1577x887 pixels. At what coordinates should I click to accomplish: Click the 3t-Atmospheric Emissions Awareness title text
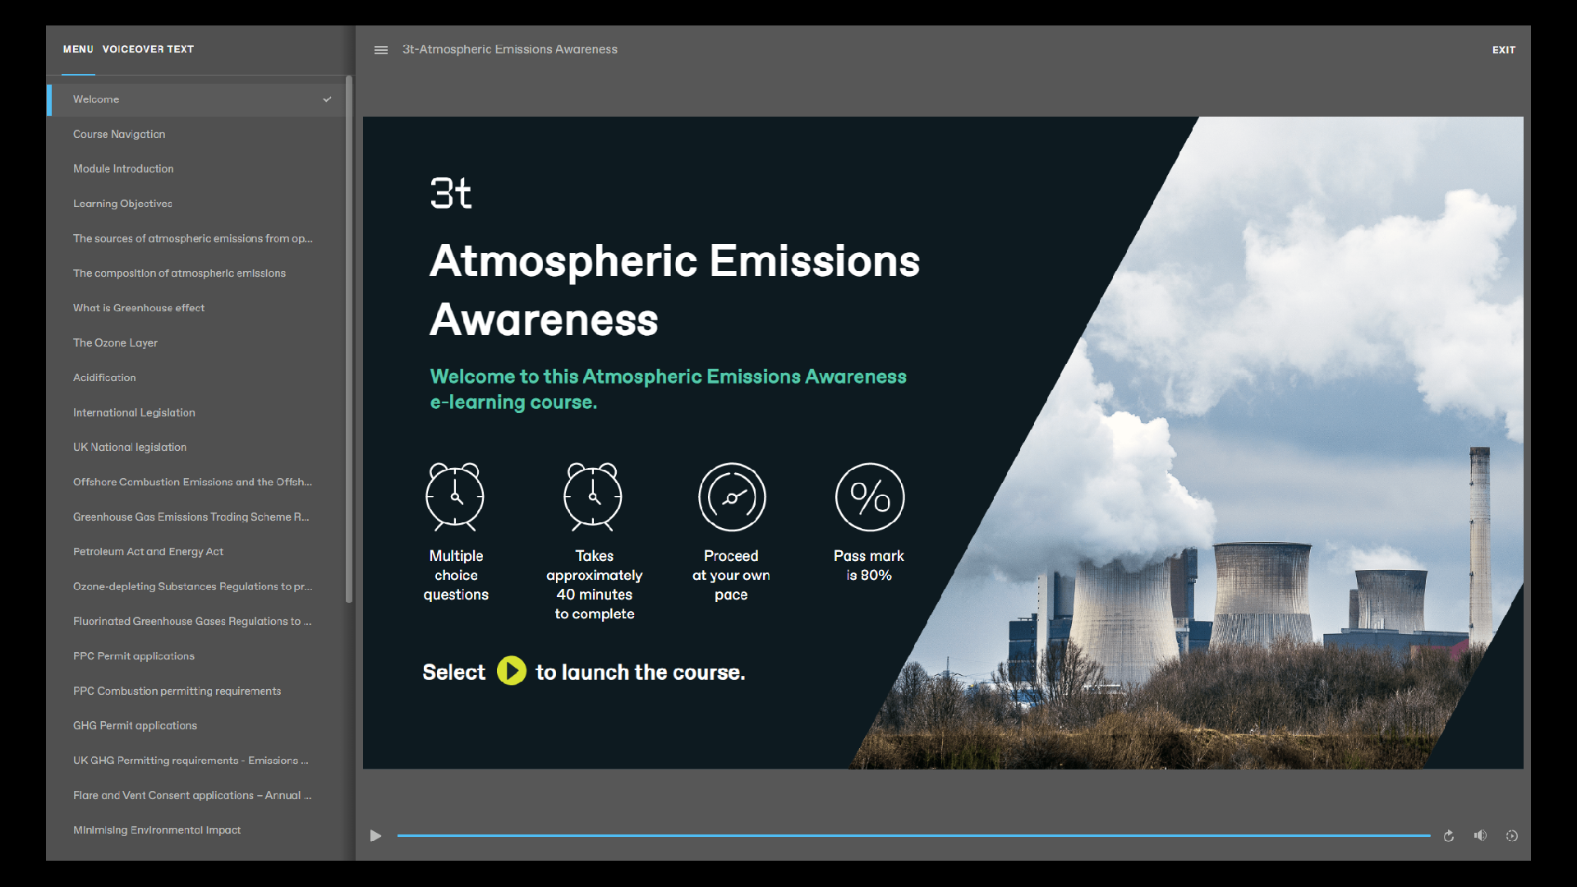point(509,50)
